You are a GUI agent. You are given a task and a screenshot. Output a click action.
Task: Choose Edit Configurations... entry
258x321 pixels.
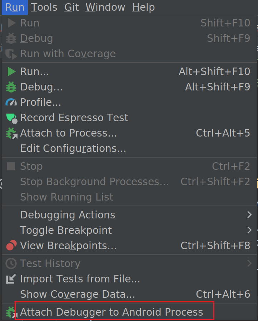[73, 148]
